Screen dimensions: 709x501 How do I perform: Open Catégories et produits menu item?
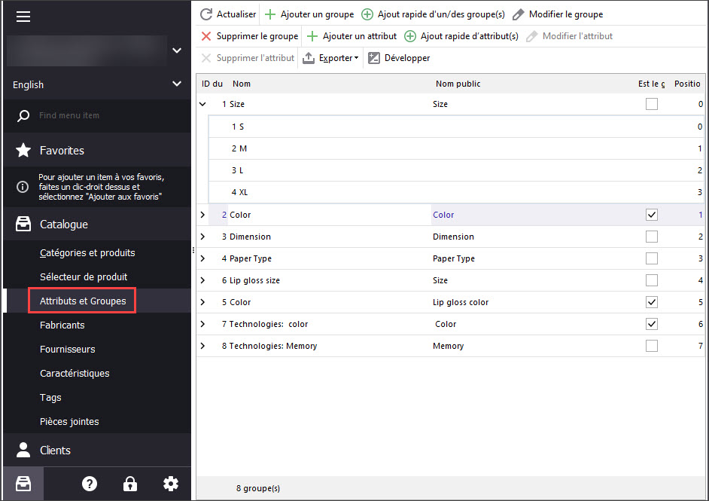click(x=87, y=252)
